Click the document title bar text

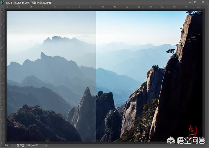(x=29, y=2)
